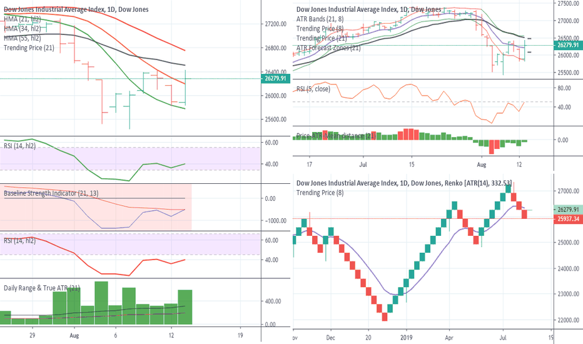Select RSI (14, hl2) label in green-line pane
The width and height of the screenshot is (583, 344).
click(x=20, y=146)
